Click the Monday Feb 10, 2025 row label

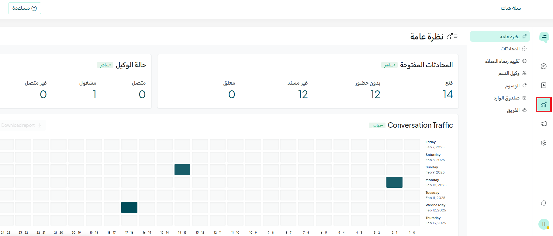click(436, 182)
